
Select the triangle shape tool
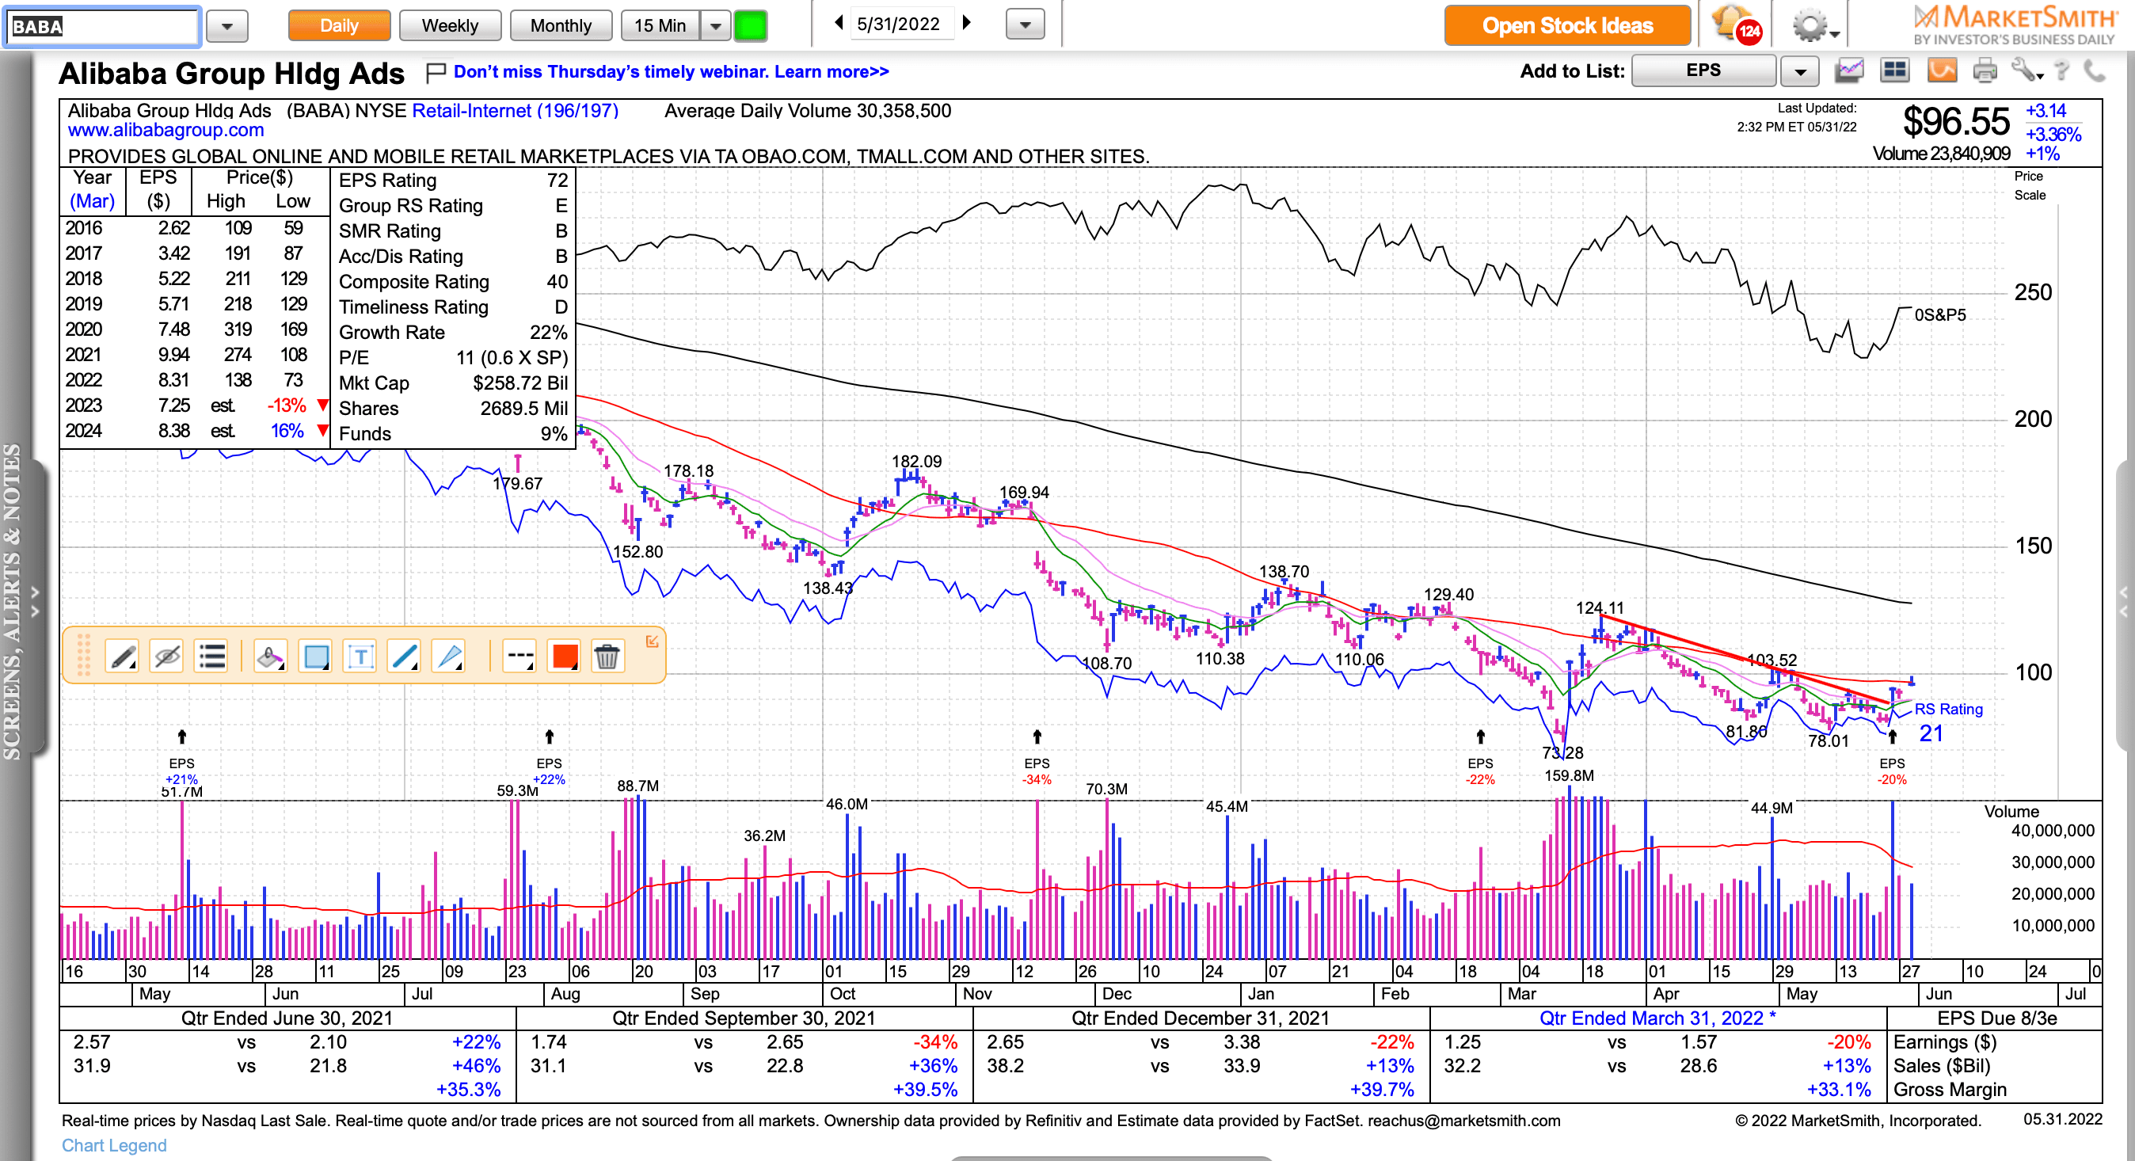[x=449, y=657]
